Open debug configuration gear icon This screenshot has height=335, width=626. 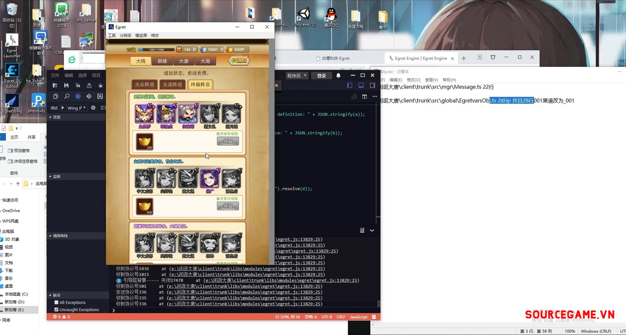click(x=93, y=108)
